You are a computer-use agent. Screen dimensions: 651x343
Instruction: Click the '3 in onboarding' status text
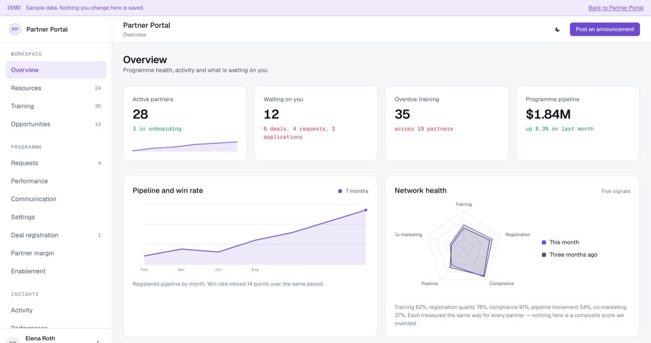tap(157, 129)
